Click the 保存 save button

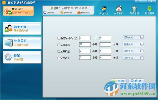point(136,81)
